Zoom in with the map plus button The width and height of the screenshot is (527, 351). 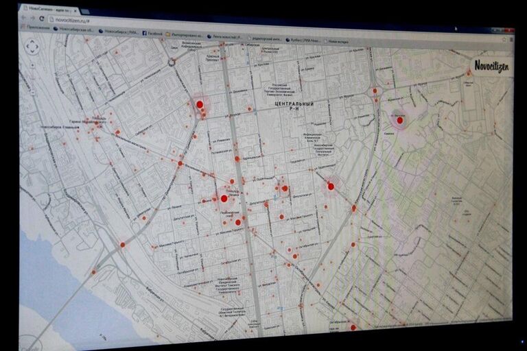[33, 66]
